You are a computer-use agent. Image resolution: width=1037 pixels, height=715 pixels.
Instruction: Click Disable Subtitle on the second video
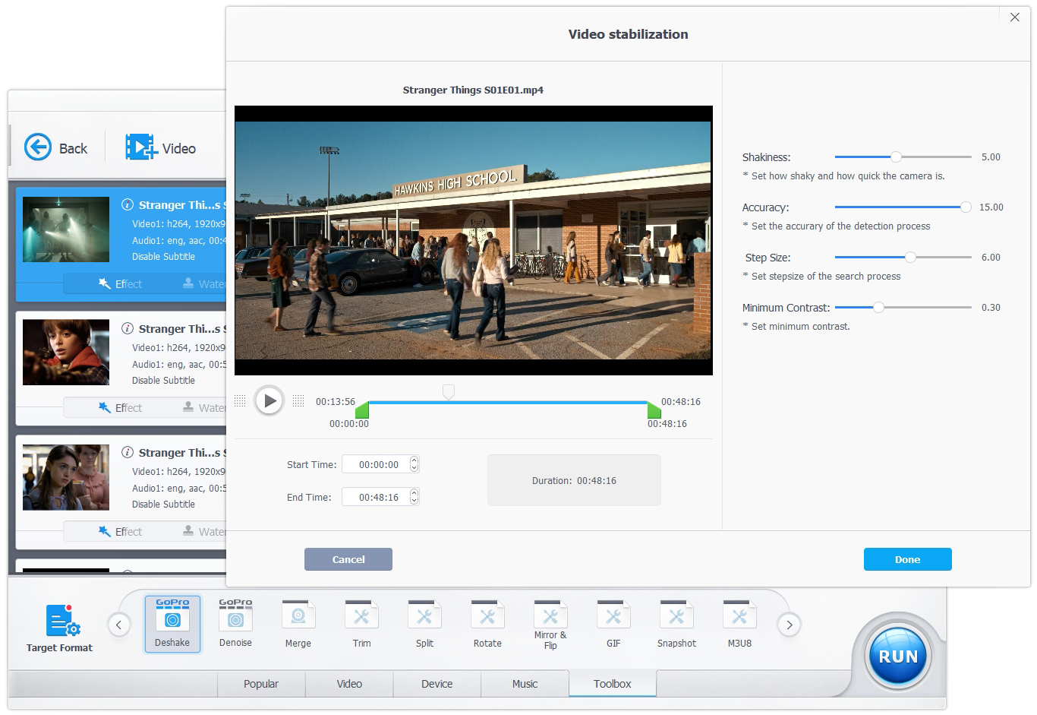tap(163, 381)
